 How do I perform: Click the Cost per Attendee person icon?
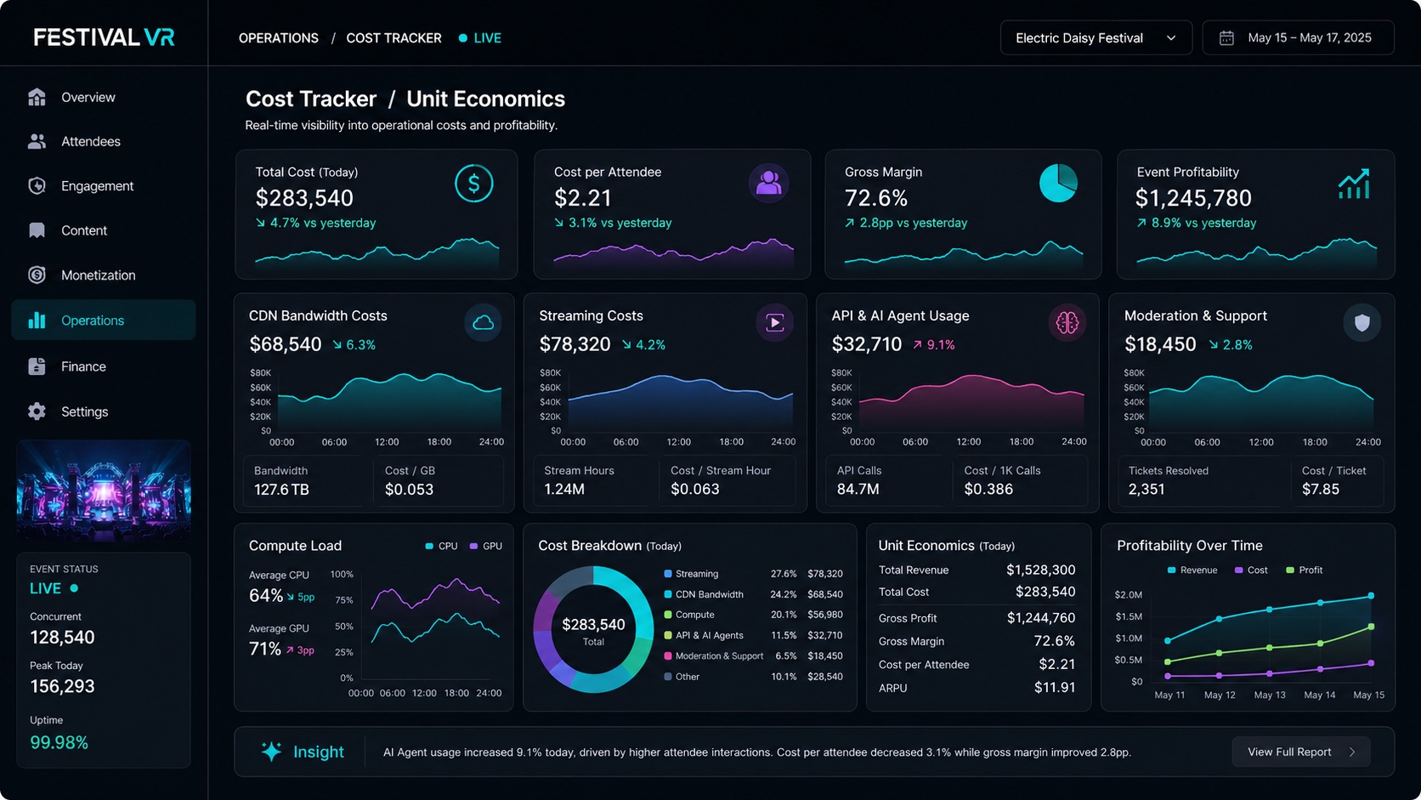pos(768,184)
